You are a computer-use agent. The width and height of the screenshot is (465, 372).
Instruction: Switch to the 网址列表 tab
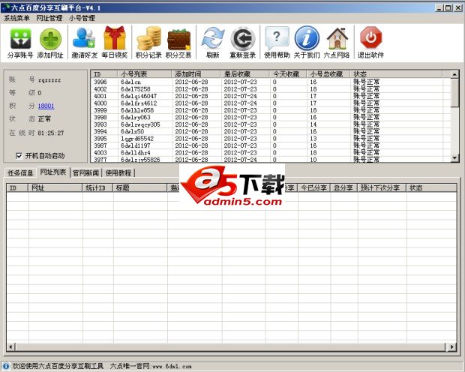click(x=53, y=172)
